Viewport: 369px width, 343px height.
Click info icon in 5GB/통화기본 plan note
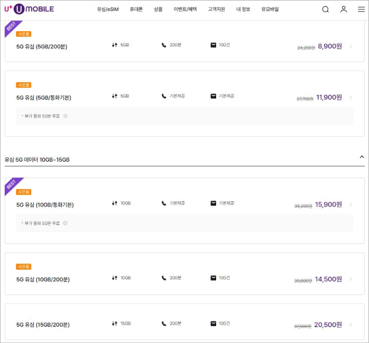[65, 116]
